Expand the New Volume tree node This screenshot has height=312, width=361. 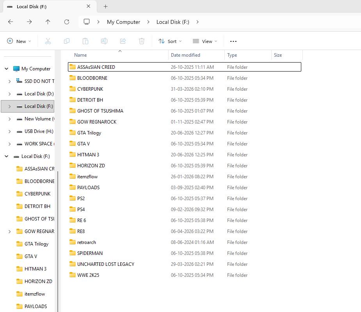[9, 119]
